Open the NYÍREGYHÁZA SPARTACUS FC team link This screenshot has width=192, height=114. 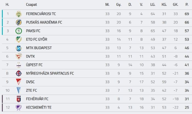[x=50, y=73]
